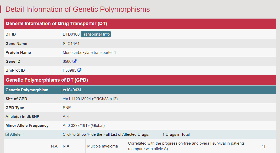Viewport: 280px width, 153px height.
Task: Click 'Click to Show/Hide the Full List' text
Action: (x=106, y=134)
